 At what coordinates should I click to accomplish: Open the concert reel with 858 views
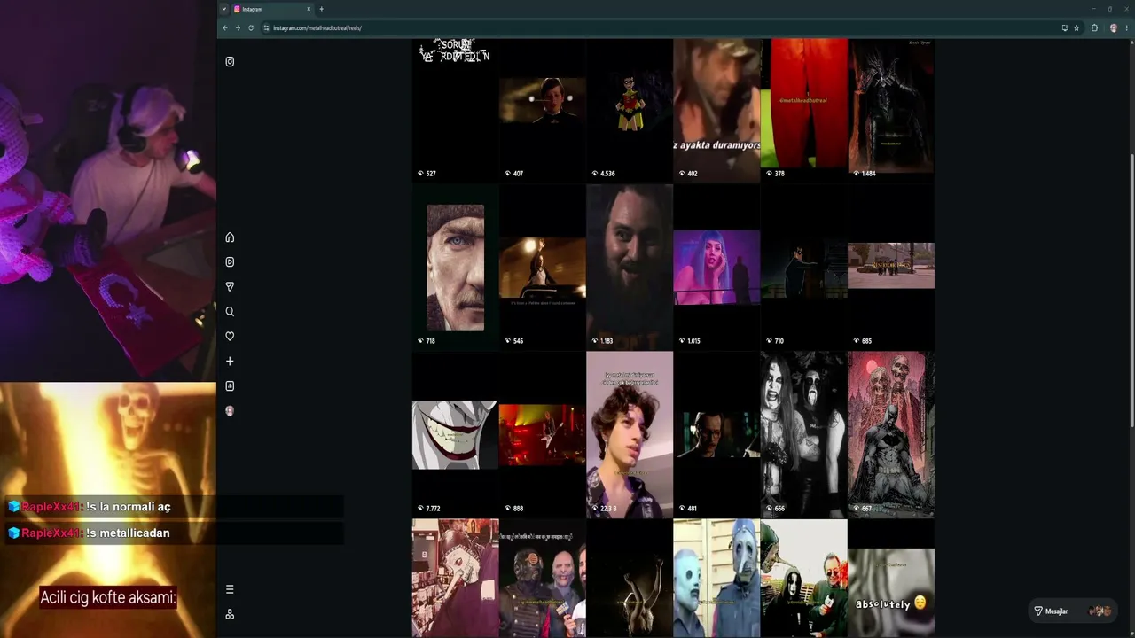click(x=543, y=434)
